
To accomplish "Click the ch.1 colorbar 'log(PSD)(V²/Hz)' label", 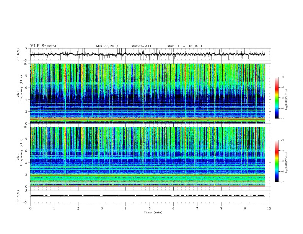I will click(287, 100).
